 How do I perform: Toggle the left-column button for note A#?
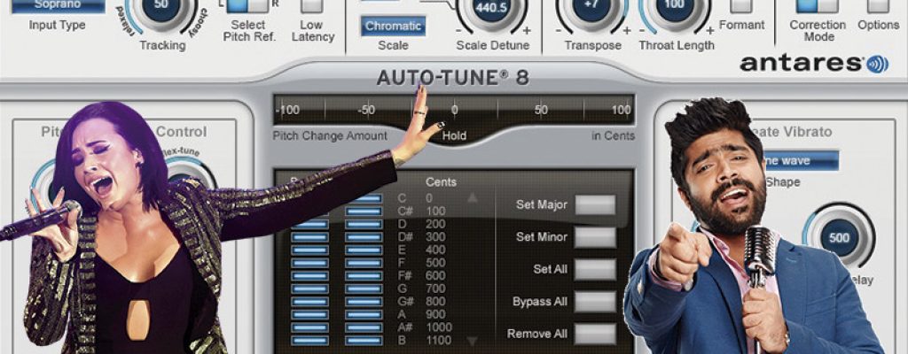(x=309, y=327)
